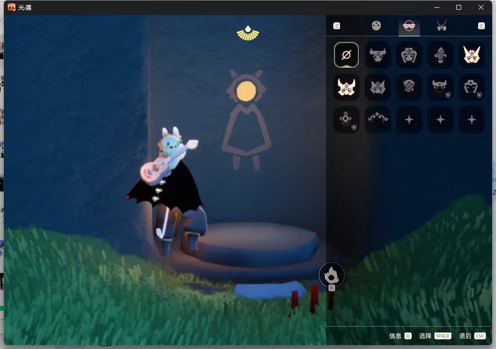Image resolution: width=496 pixels, height=349 pixels.
Task: Open the star slot below the locked helmet mask
Action: click(x=471, y=119)
